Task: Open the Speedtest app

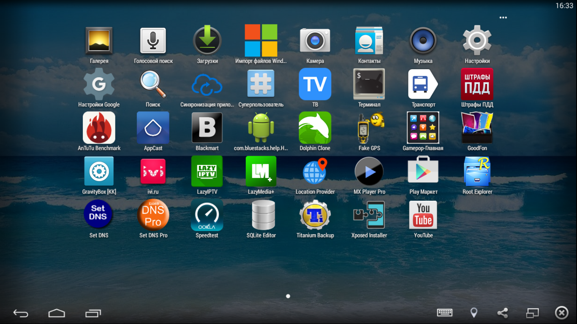Action: pyautogui.click(x=207, y=215)
